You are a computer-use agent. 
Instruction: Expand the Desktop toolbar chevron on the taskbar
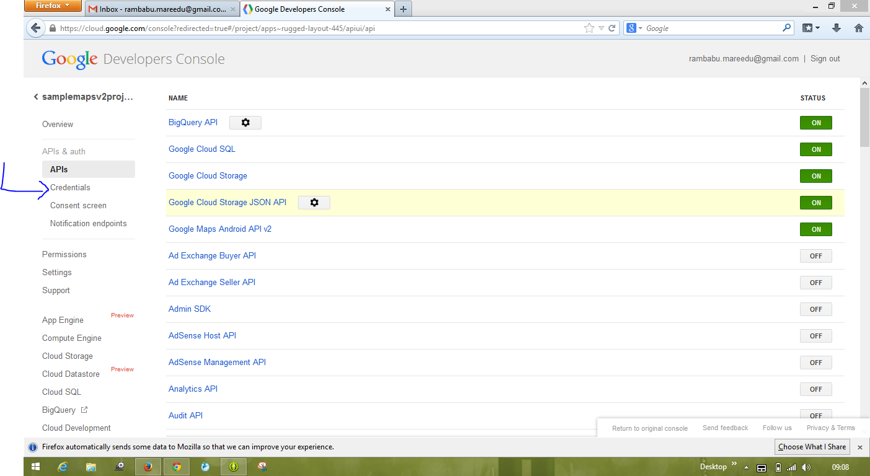734,464
